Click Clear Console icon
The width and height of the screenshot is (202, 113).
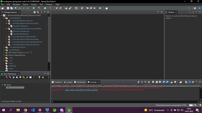(153, 82)
